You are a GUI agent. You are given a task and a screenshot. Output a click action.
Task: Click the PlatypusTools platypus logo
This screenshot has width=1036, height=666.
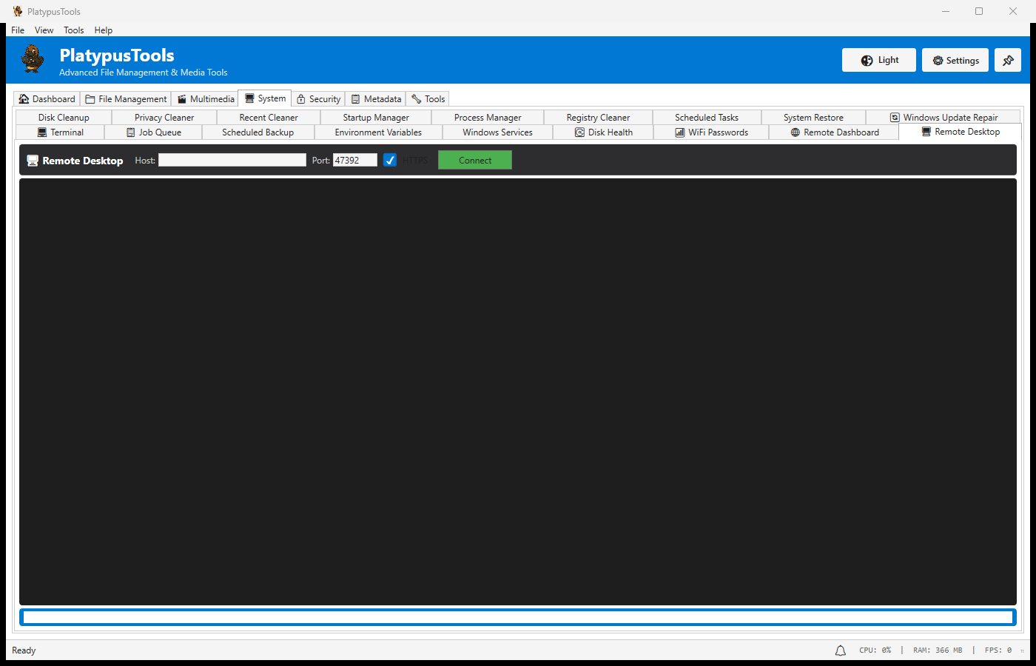pos(31,59)
